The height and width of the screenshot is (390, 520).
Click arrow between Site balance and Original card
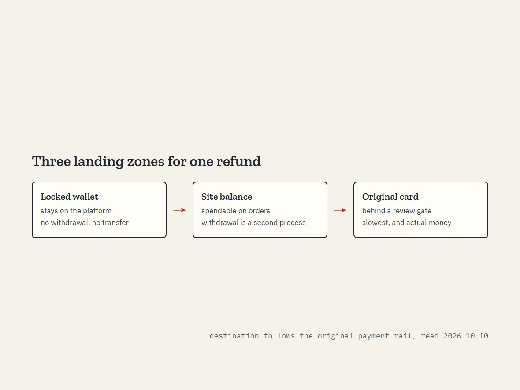[x=340, y=210]
